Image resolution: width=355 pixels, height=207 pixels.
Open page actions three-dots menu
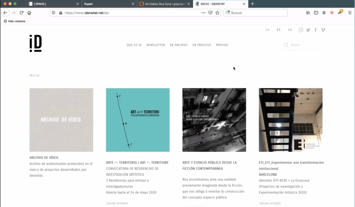[x=204, y=13]
